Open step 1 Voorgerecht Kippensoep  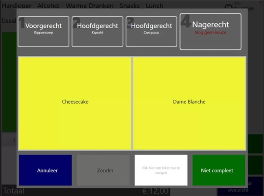43,31
